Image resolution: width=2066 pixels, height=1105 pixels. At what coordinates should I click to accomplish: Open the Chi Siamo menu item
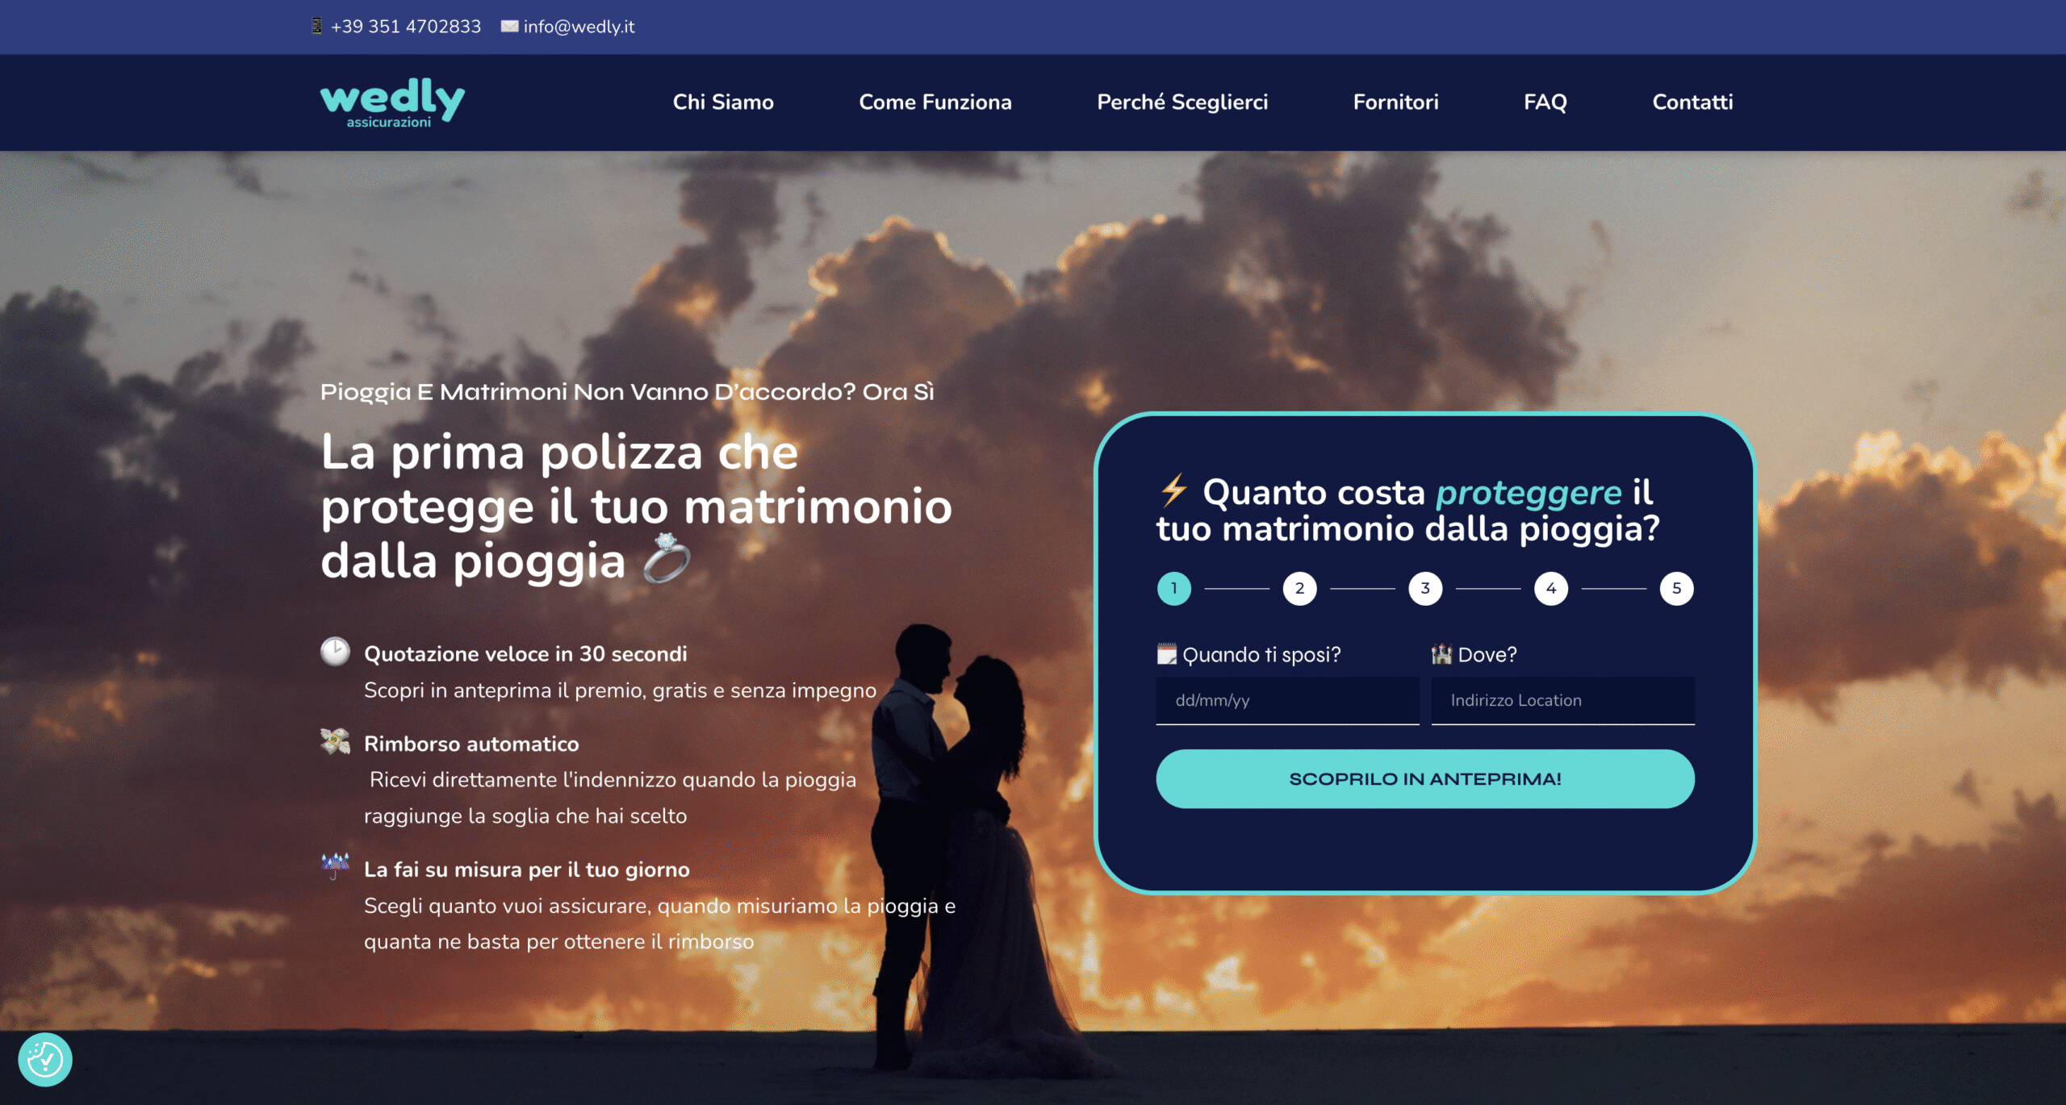(x=723, y=102)
